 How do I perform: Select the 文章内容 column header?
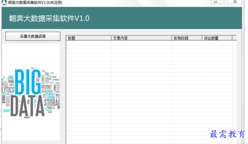pos(141,38)
